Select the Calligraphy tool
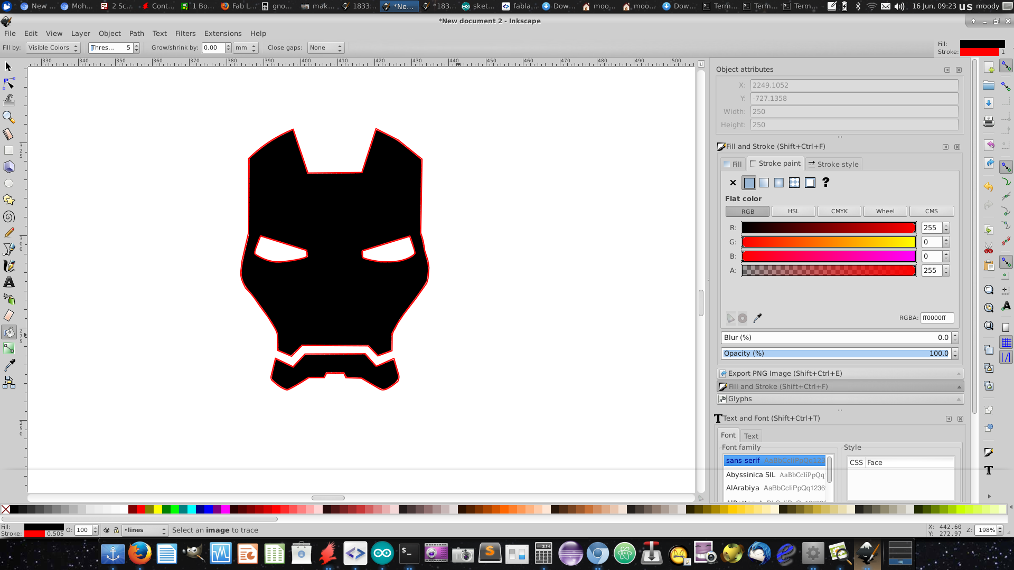This screenshot has width=1014, height=570. pyautogui.click(x=8, y=266)
